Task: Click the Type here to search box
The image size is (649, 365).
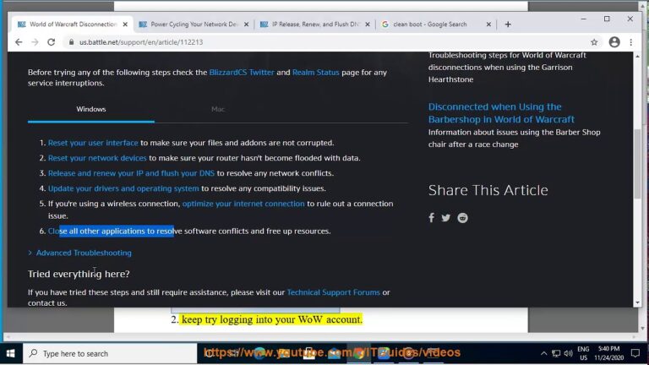Action: 110,353
